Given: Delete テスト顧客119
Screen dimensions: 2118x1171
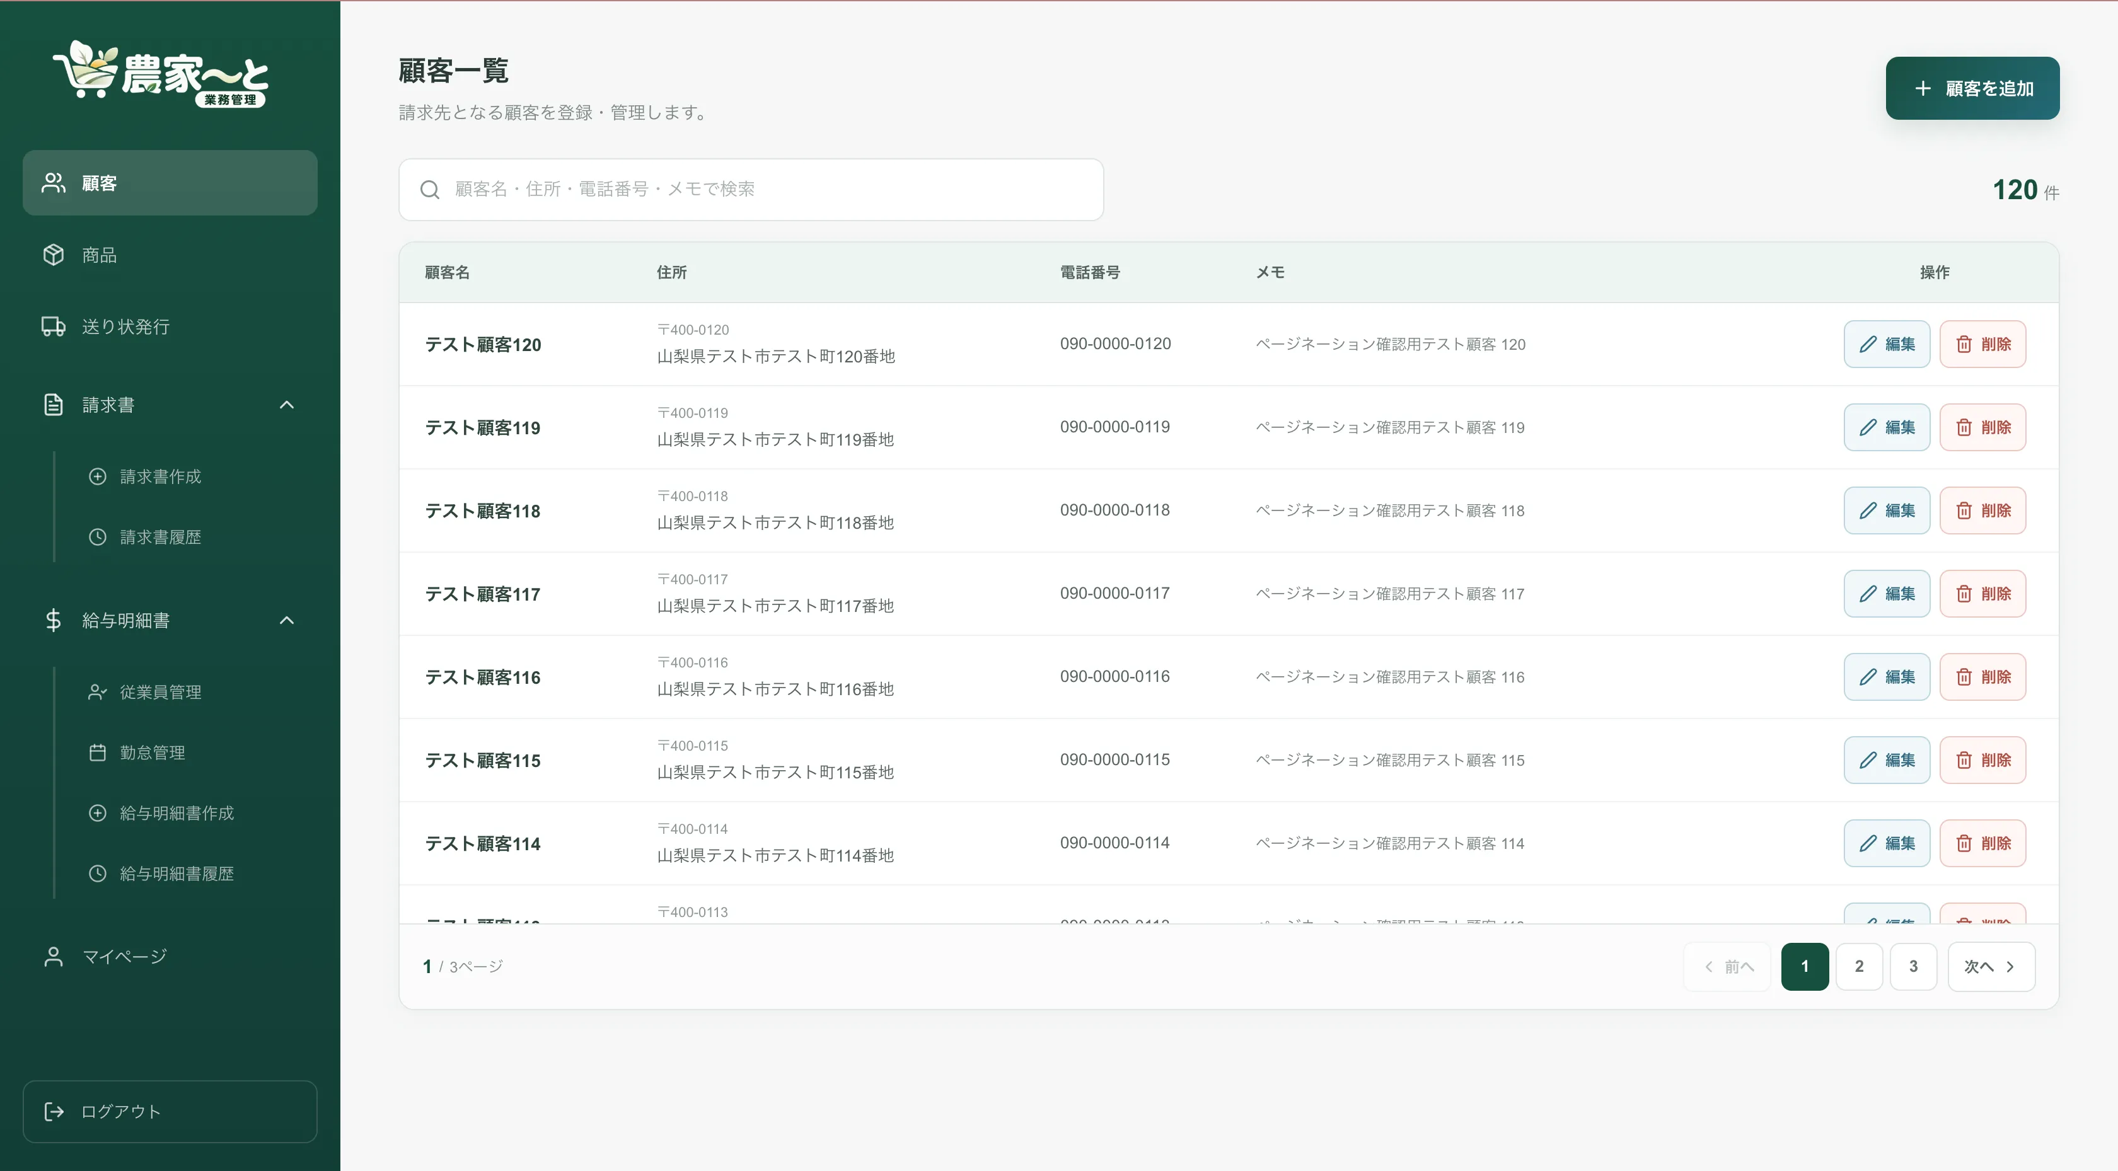Looking at the screenshot, I should tap(1982, 427).
